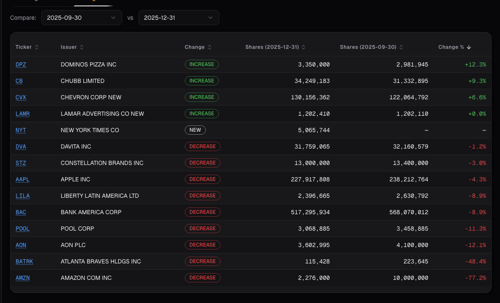
Task: Click the AMZN ticker link
Action: (x=22, y=278)
